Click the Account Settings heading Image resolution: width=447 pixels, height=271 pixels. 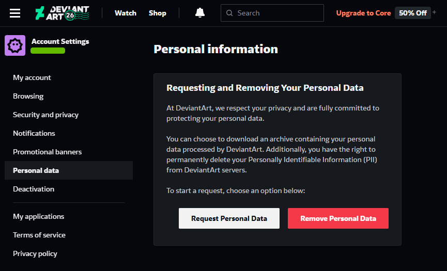coord(60,41)
